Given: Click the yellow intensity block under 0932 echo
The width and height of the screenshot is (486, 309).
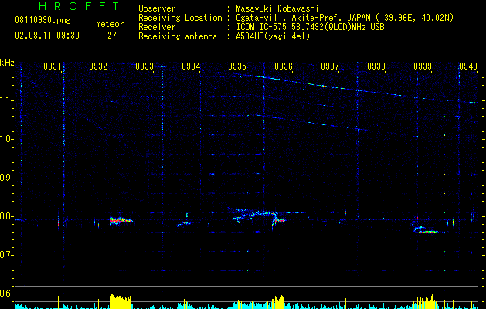Looking at the screenshot, I should 121,301.
